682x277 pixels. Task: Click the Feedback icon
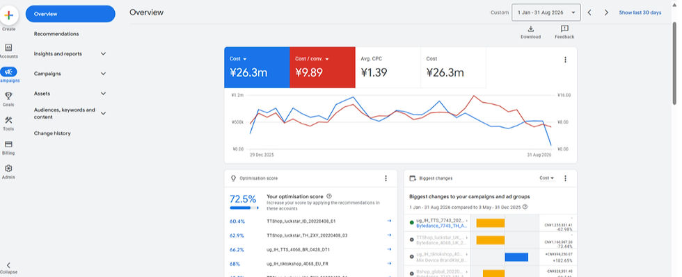tap(564, 29)
